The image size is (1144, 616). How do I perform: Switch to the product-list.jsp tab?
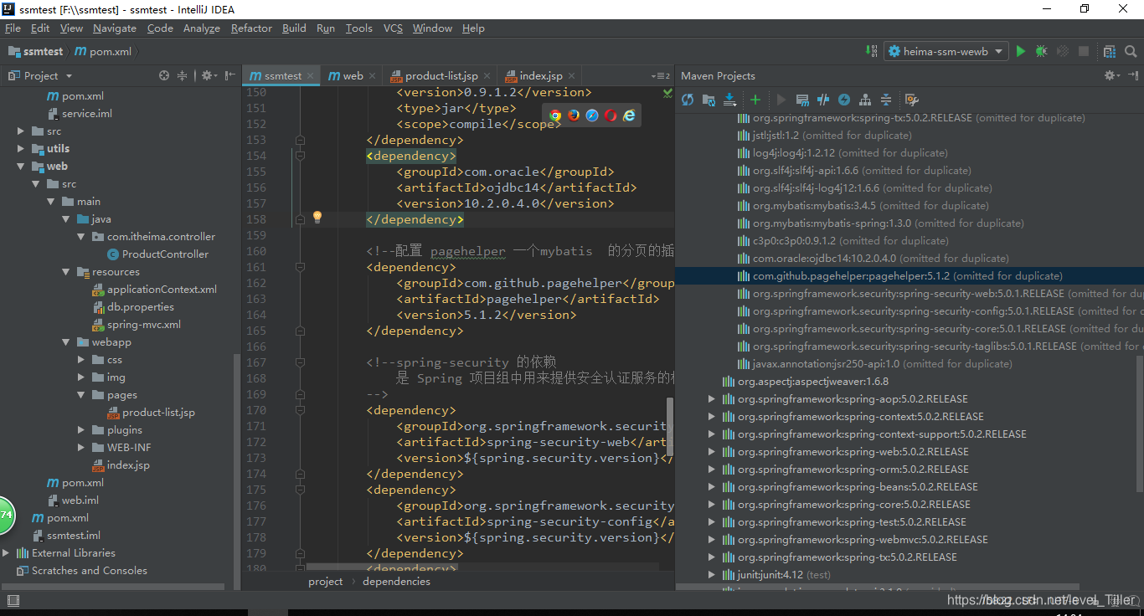coord(441,75)
